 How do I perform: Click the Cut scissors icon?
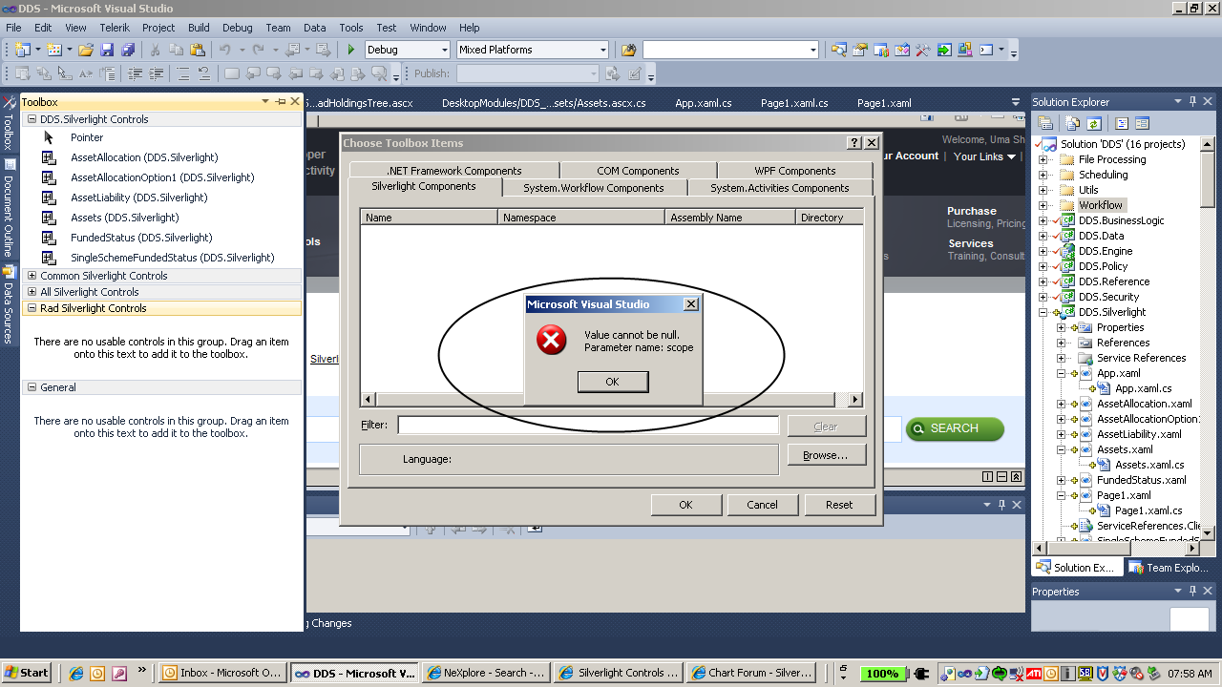tap(156, 50)
